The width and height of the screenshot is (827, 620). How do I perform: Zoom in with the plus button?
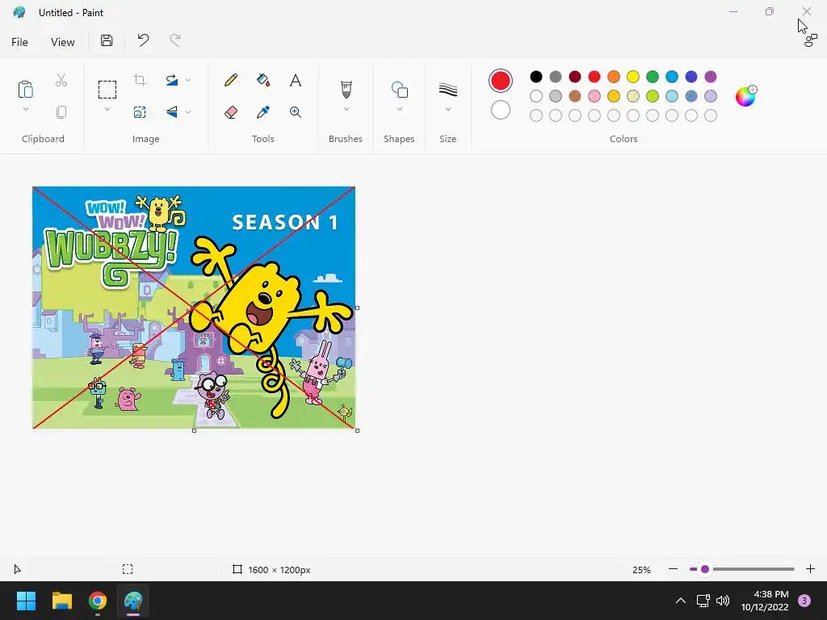tap(810, 569)
